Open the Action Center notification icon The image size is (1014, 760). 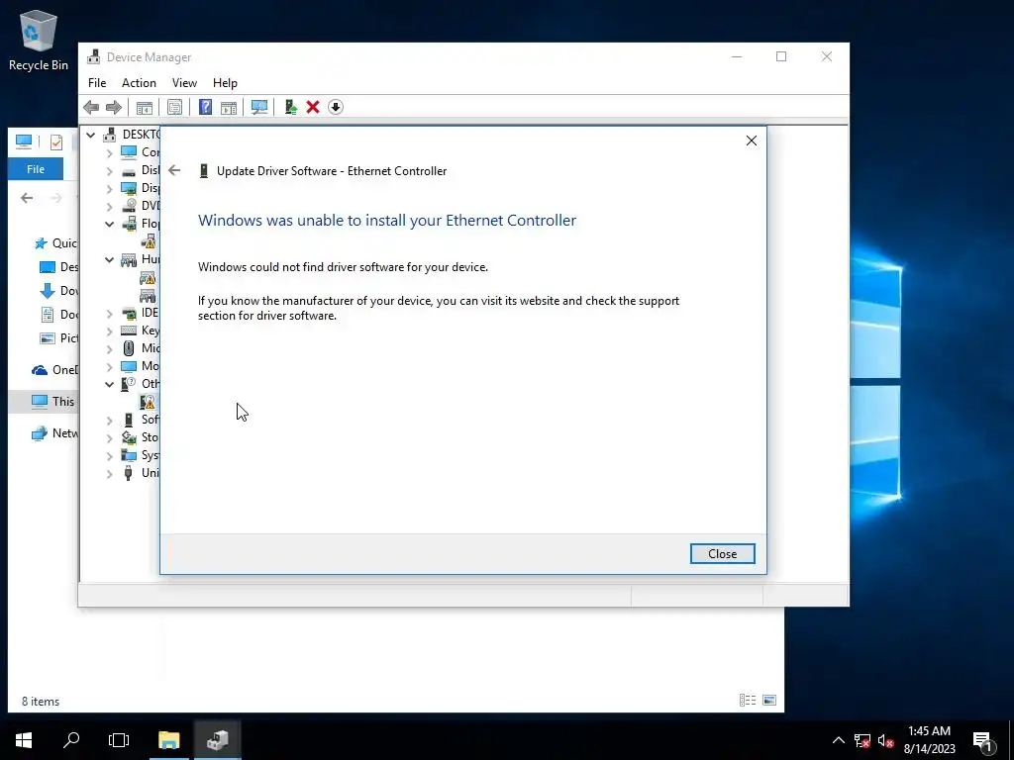983,740
